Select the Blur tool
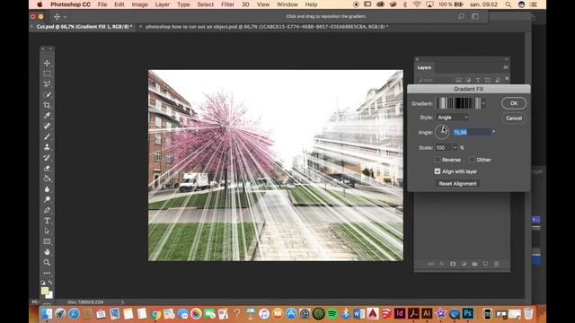The image size is (575, 323). (x=47, y=189)
